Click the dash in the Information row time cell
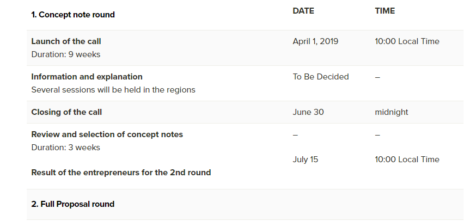 click(377, 77)
